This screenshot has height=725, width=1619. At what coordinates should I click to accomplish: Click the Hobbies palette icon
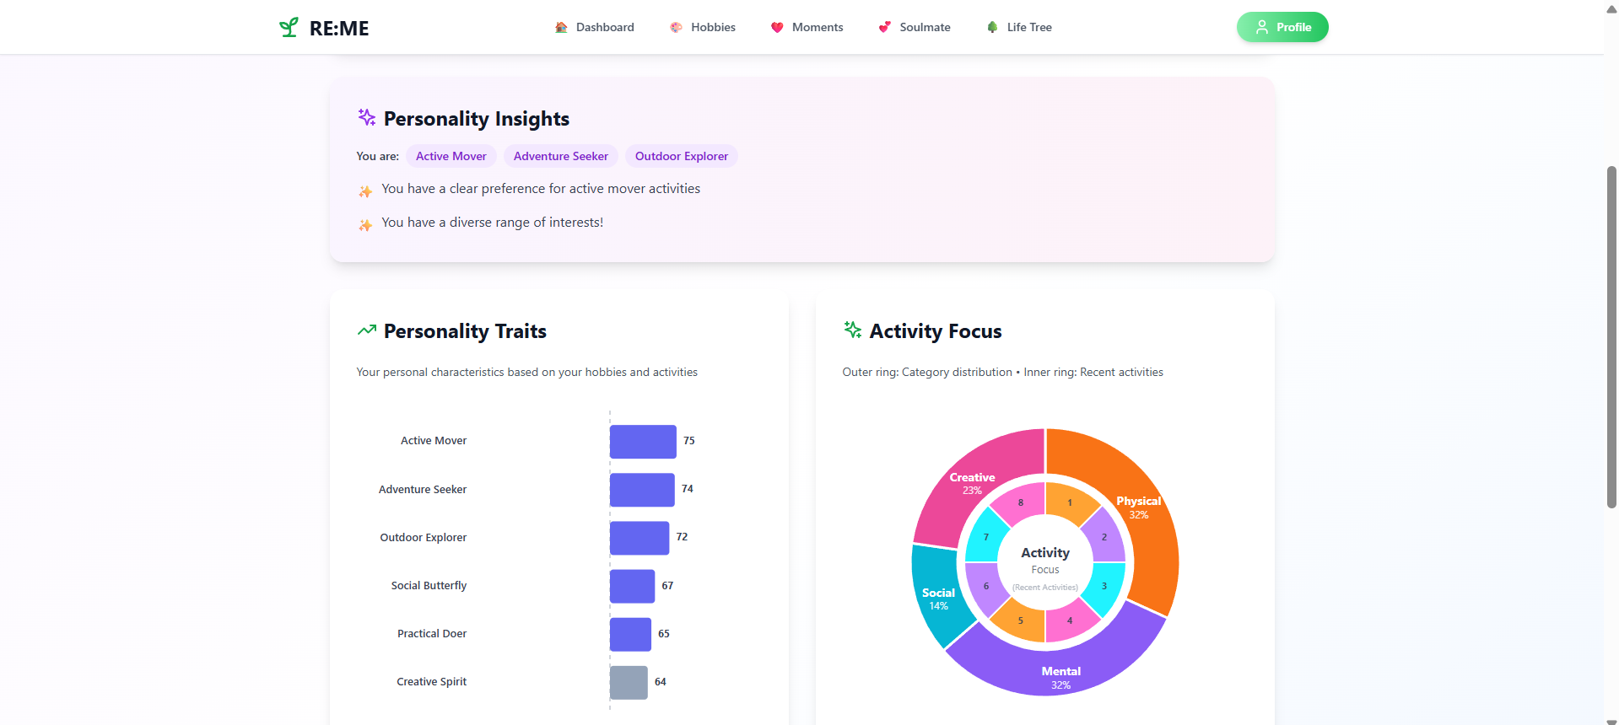tap(676, 27)
